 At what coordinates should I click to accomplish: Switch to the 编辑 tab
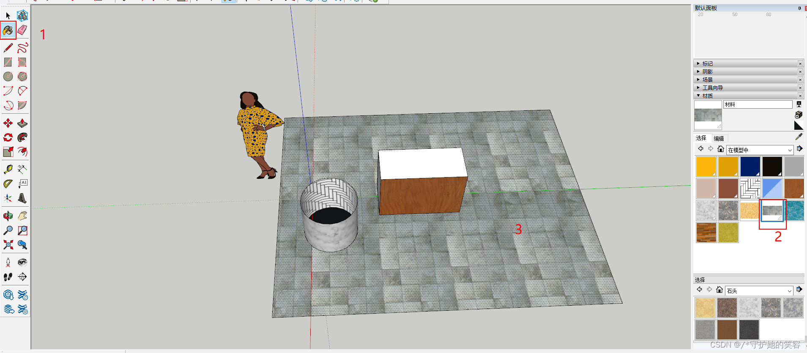coord(719,138)
